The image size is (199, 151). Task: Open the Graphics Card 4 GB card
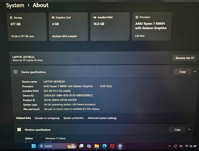click(68, 27)
